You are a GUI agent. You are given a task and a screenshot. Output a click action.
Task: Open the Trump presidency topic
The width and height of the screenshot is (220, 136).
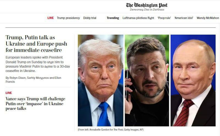pyautogui.click(x=68, y=18)
